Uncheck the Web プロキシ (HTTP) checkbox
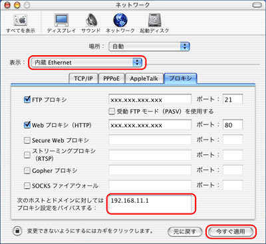Viewport: 266px width, 244px height. pyautogui.click(x=27, y=125)
